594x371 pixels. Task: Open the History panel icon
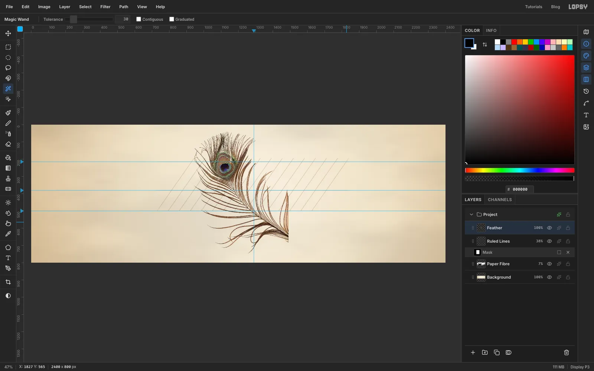(586, 91)
